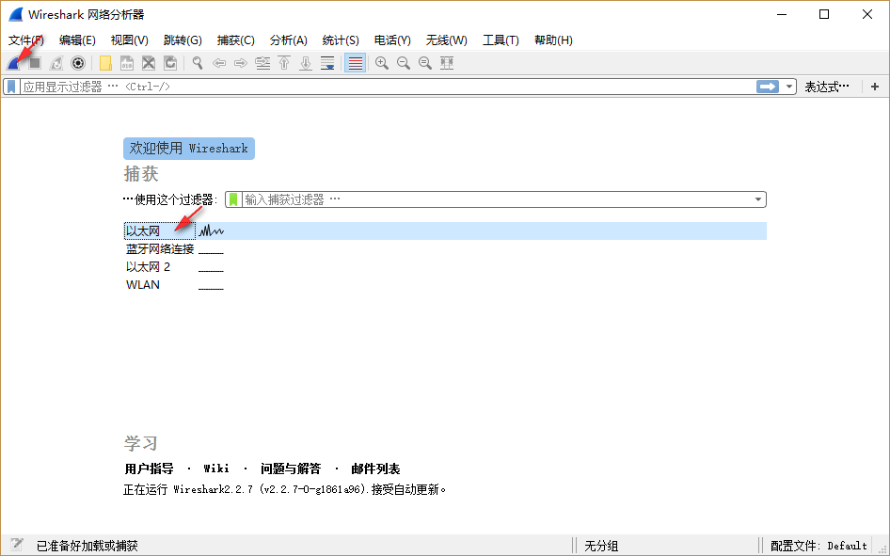This screenshot has height=556, width=890.
Task: Click into 输入捕获过滤器 field
Action: [497, 199]
